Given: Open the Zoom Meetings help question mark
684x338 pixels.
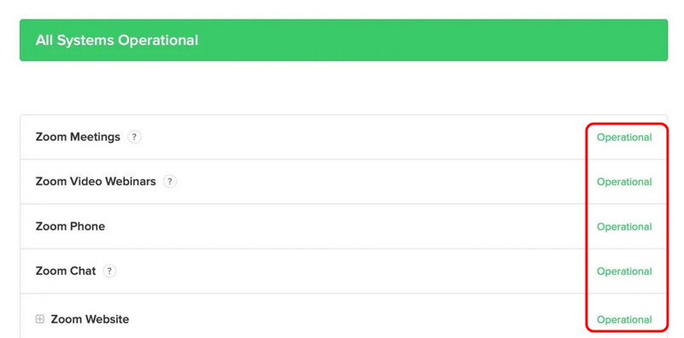Looking at the screenshot, I should coord(134,137).
